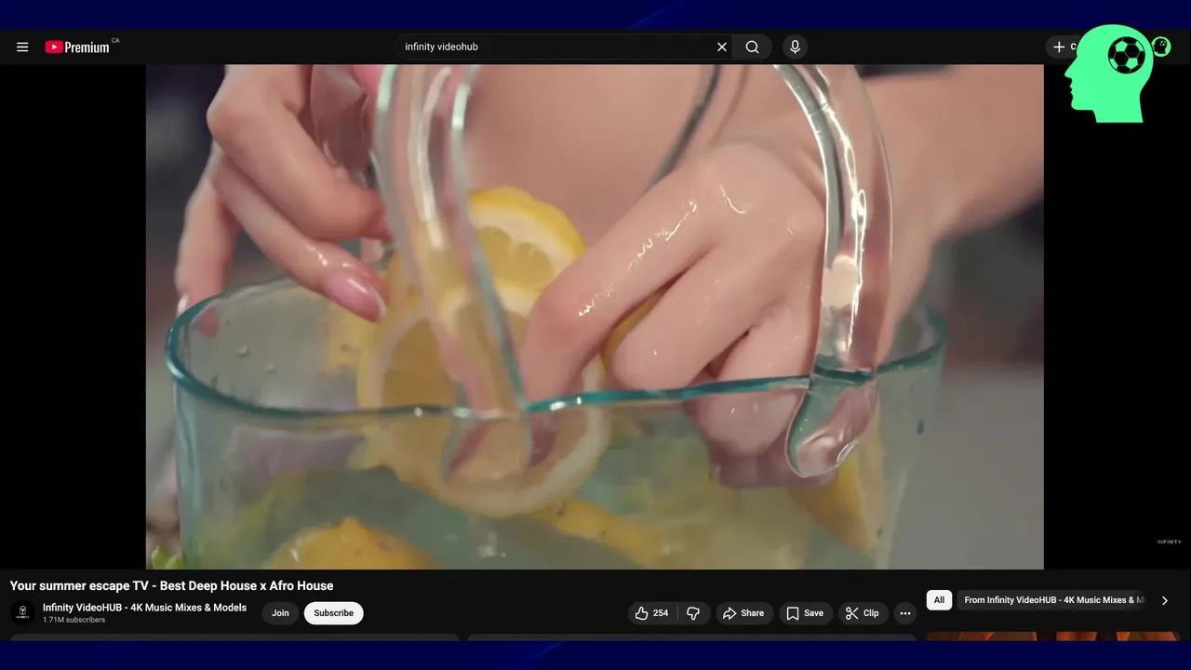
Task: Start voice search with microphone
Action: point(795,47)
